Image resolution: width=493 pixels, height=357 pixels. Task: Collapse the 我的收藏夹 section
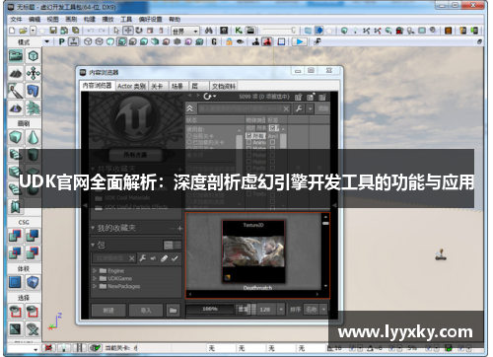click(93, 228)
